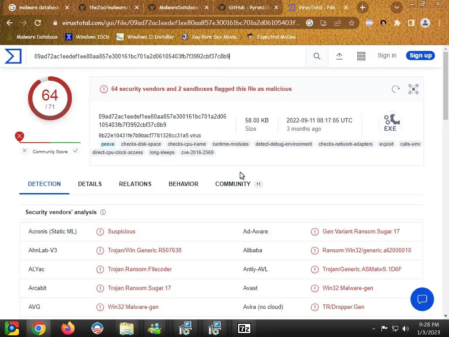Screen dimensions: 449x337
Task: Open the Malware Database bookmark
Action: (x=34, y=37)
